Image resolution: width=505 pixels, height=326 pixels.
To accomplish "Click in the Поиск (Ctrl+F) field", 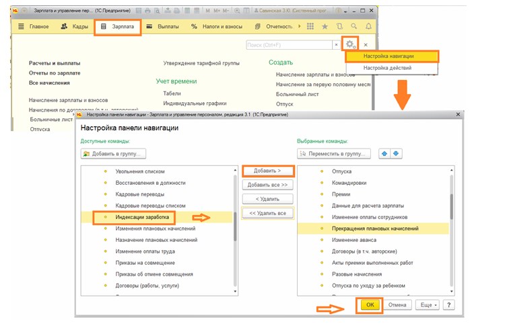I will pyautogui.click(x=289, y=45).
